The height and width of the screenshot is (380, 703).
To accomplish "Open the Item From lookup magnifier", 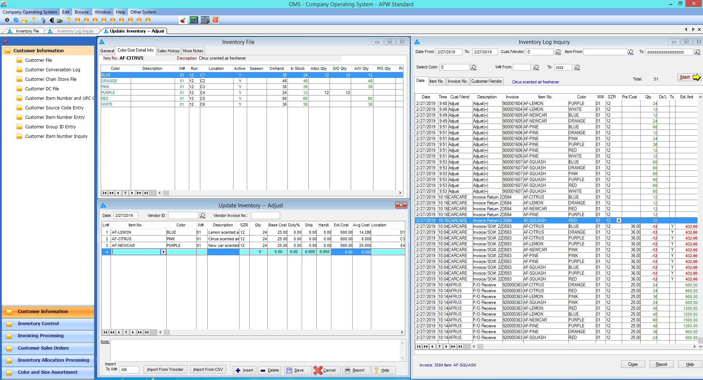I will tap(631, 52).
